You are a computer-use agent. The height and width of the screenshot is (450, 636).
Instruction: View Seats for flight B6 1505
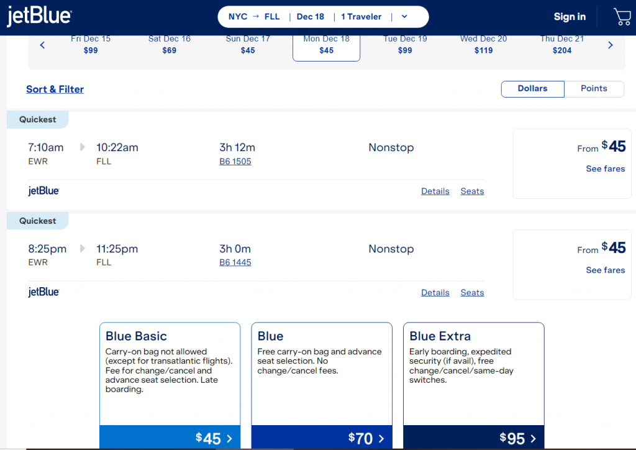click(x=472, y=191)
